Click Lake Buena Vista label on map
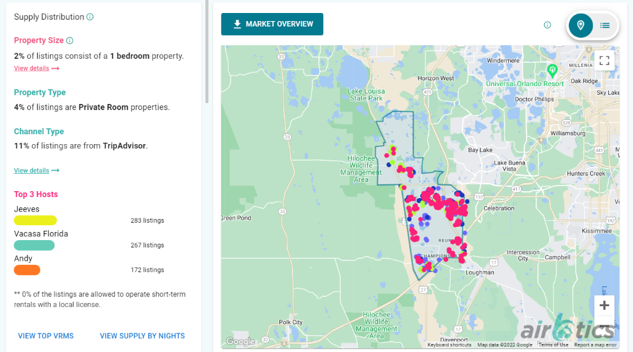The width and height of the screenshot is (633, 352). pyautogui.click(x=509, y=166)
